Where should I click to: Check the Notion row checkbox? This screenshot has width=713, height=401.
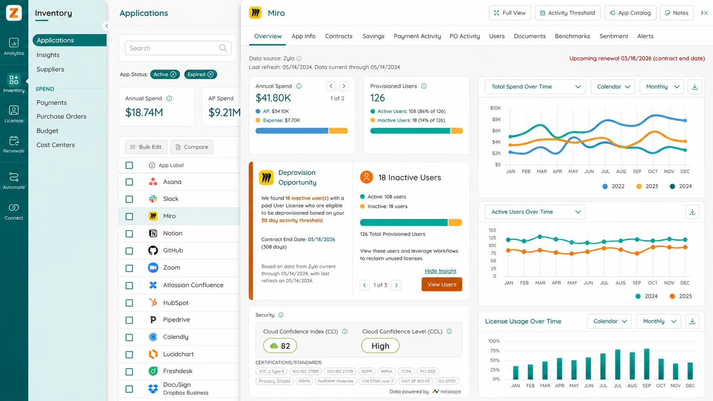129,234
